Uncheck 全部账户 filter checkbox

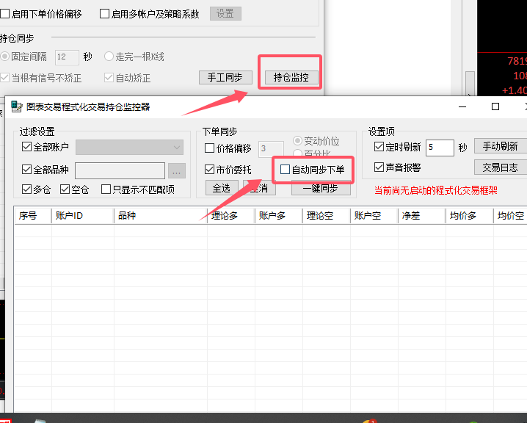(x=26, y=147)
